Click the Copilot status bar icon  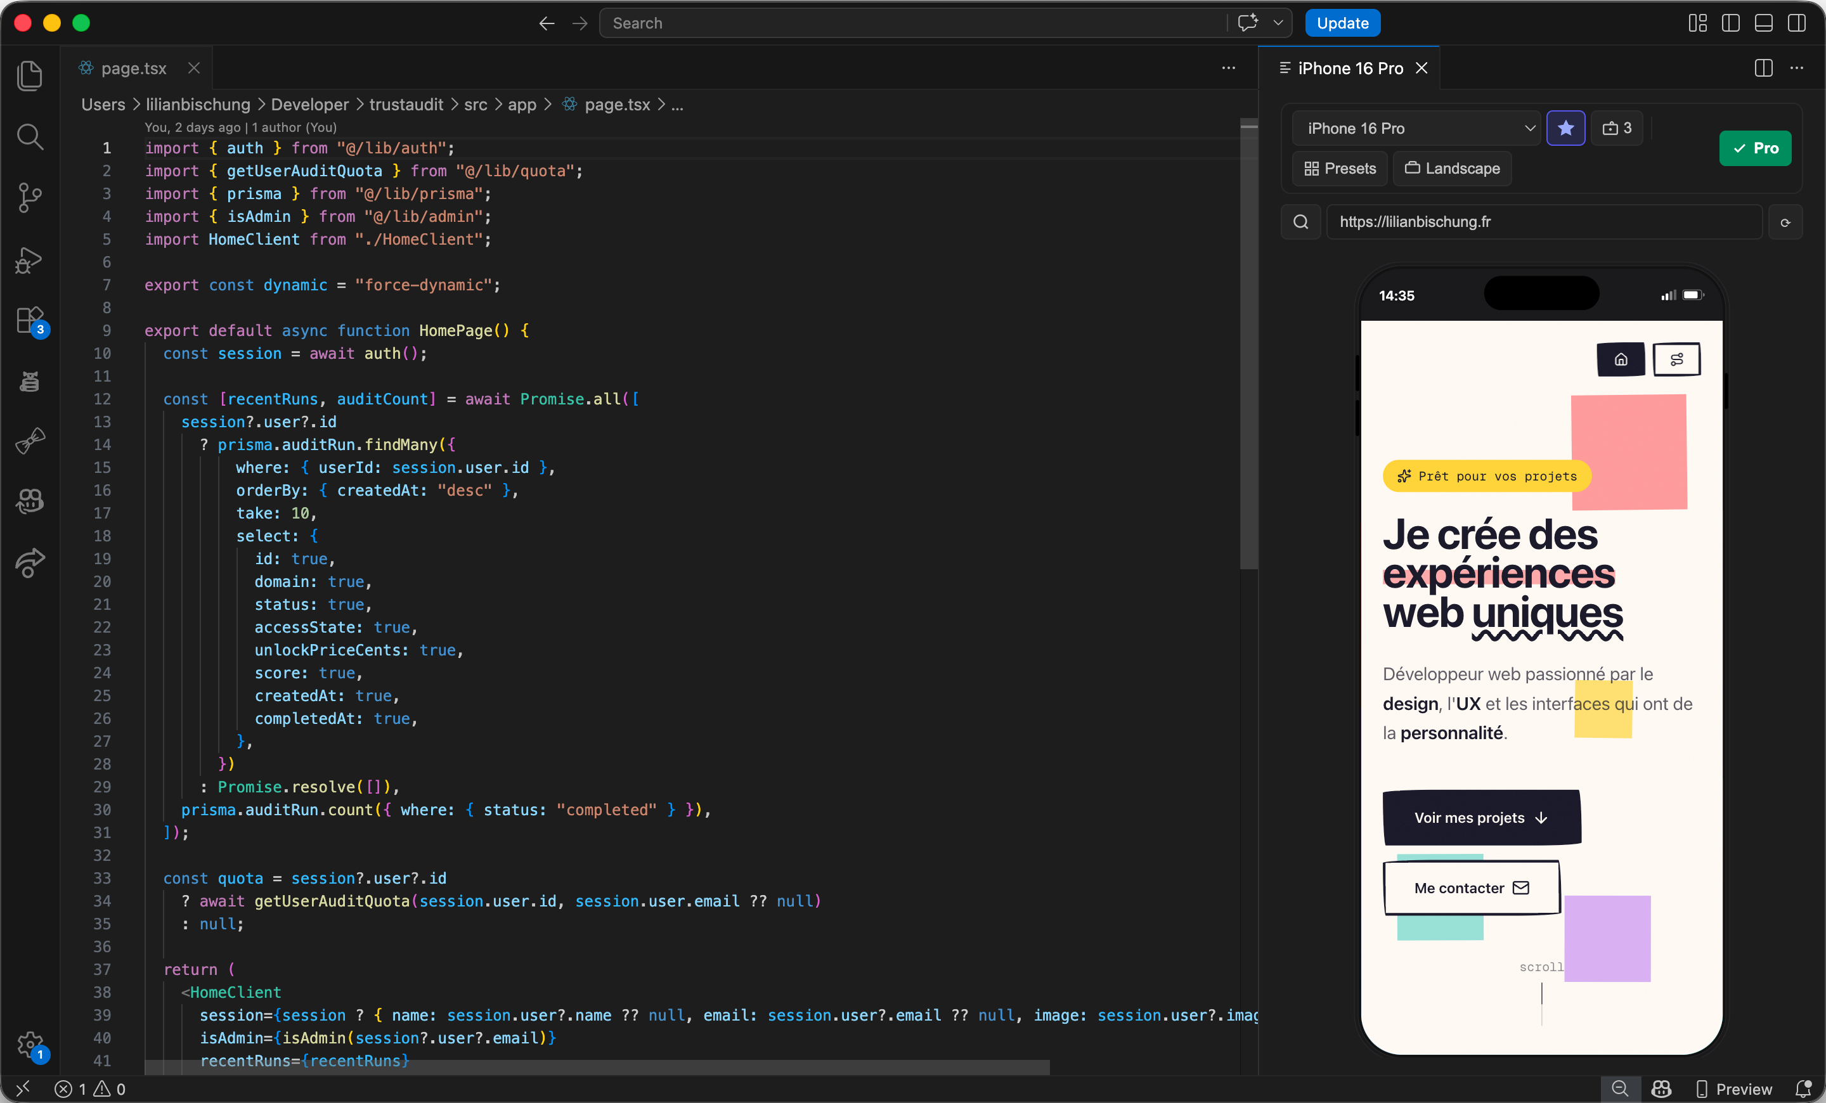coord(1661,1089)
